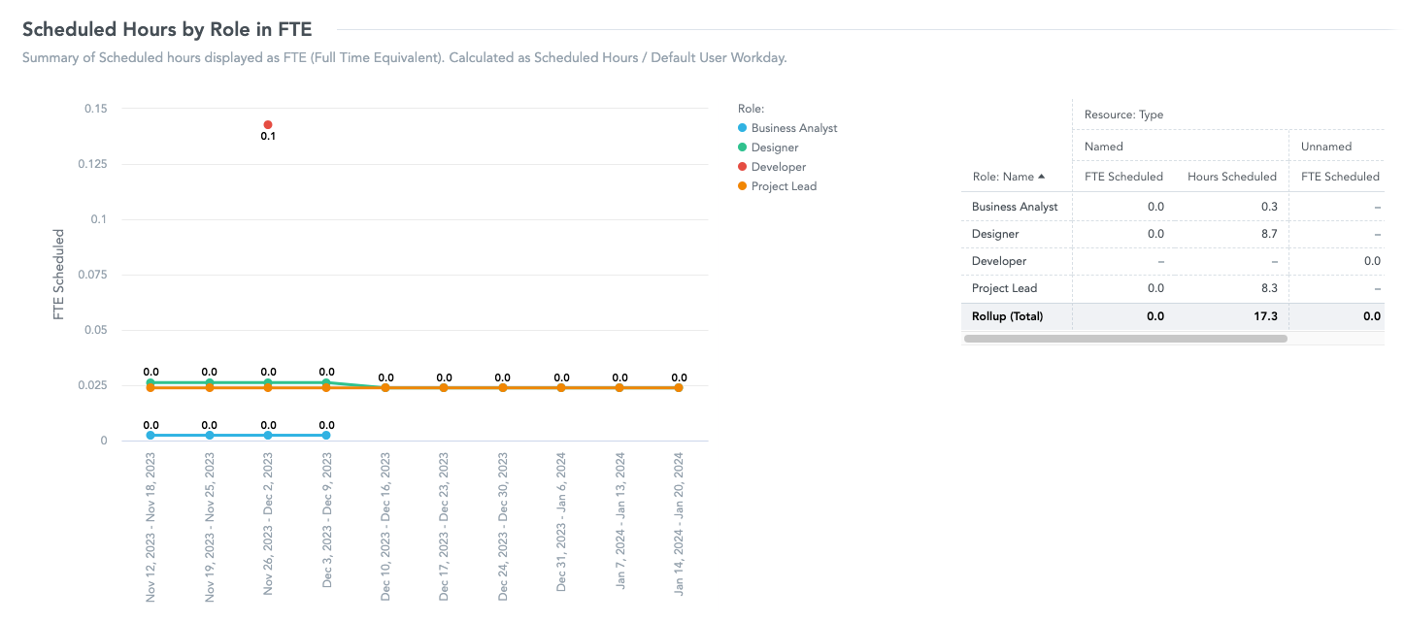Sort by Role: Name column header
Viewport: 1405px width, 622px height.
point(1009,177)
